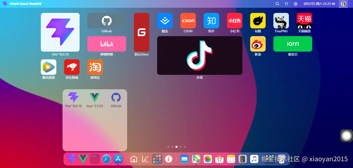The width and height of the screenshot is (353, 168).
Task: Open Photos from the dock
Action: pos(208,159)
